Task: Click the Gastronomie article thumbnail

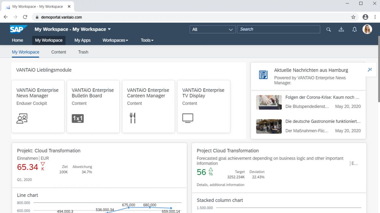Action: pos(269,126)
